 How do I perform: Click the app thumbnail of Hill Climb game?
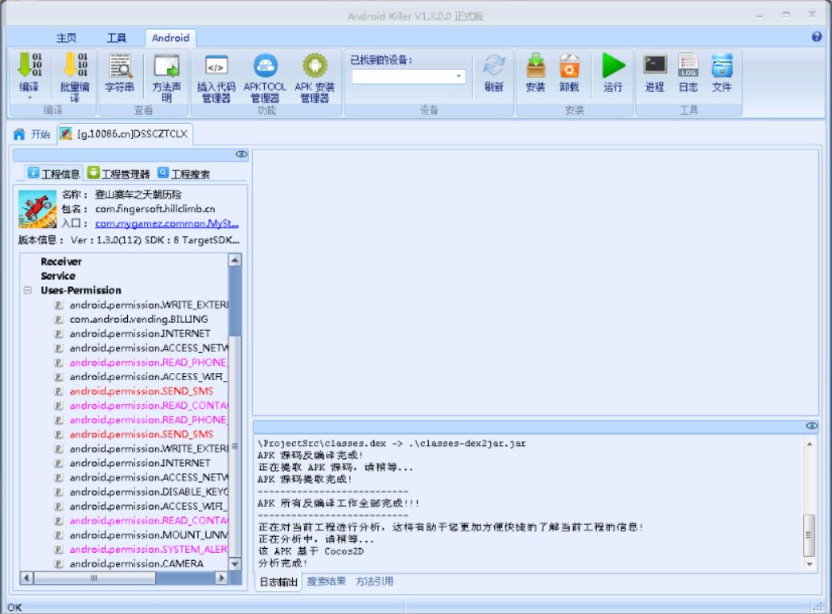[37, 209]
